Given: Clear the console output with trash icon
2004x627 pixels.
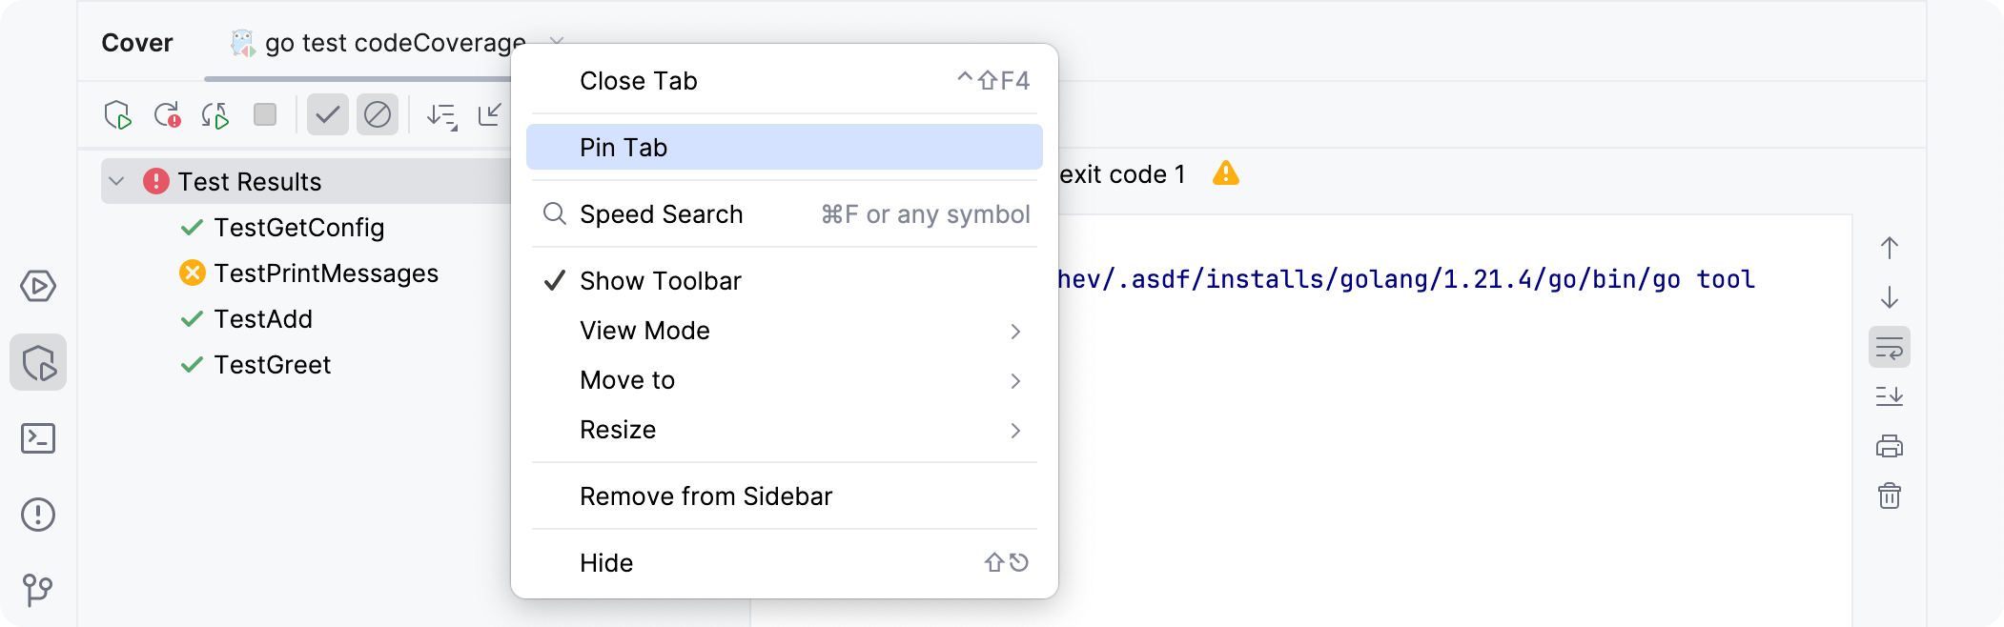Looking at the screenshot, I should [1890, 496].
